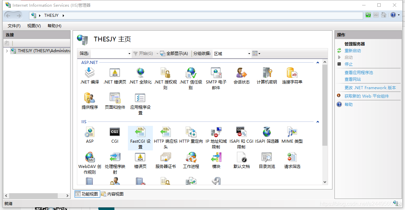Open the HTTP 响应标头 icon
Image resolution: width=405 pixels, height=210 pixels.
click(x=165, y=138)
